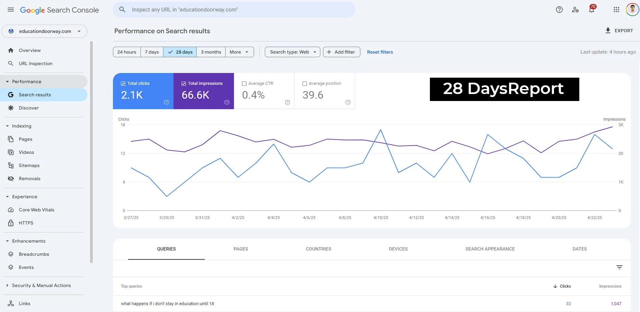Image resolution: width=640 pixels, height=312 pixels.
Task: Click the Breadcrumbs layers icon
Action: click(11, 254)
